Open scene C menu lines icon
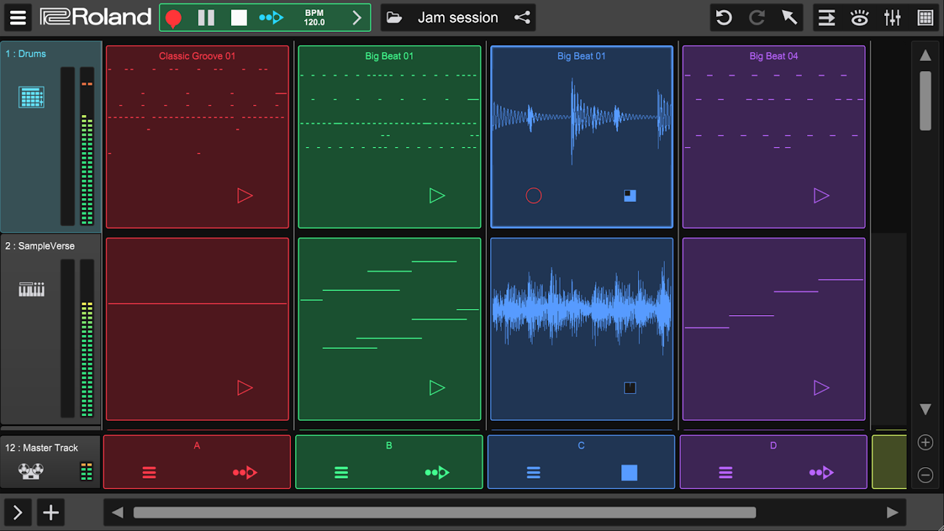 coord(533,473)
